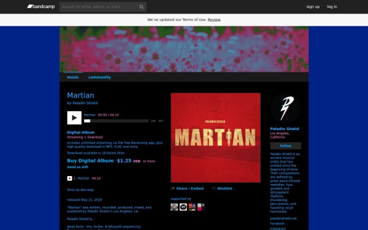Click the search magnifier icon

pos(141,7)
